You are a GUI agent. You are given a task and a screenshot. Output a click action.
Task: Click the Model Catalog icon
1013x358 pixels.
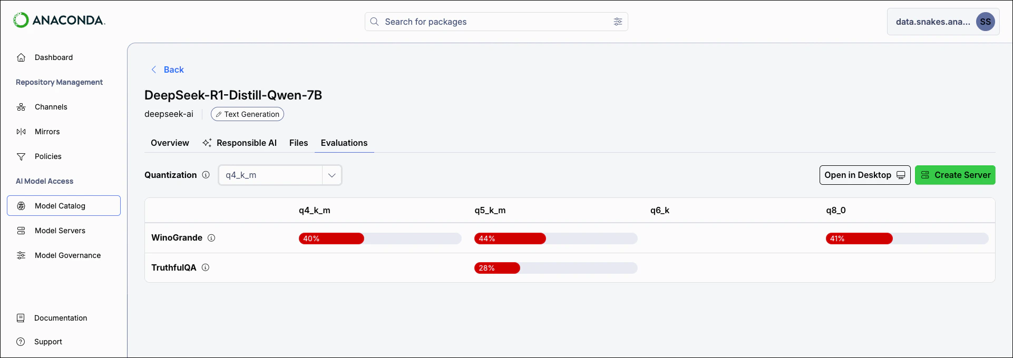(21, 206)
